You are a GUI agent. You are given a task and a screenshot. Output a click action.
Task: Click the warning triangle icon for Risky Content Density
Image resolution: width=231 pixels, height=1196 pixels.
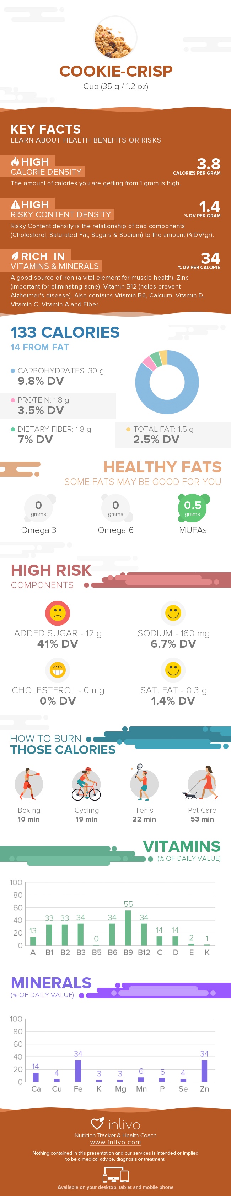pos(15,204)
